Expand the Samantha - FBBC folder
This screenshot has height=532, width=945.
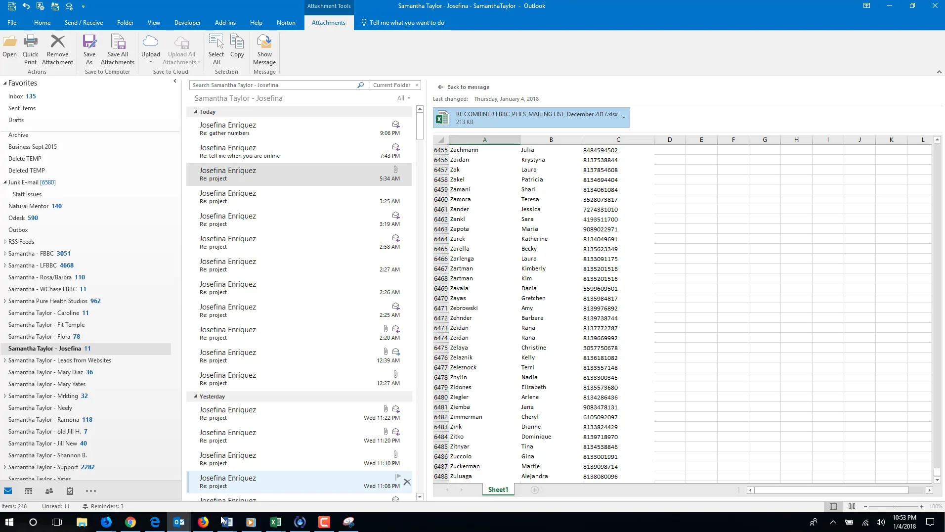pyautogui.click(x=4, y=253)
